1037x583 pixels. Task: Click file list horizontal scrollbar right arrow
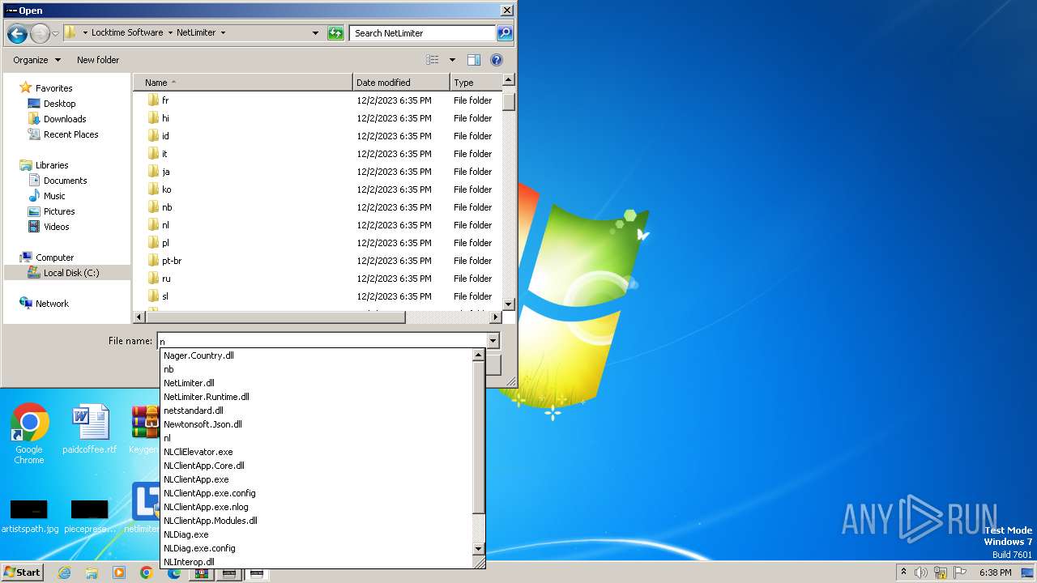495,317
